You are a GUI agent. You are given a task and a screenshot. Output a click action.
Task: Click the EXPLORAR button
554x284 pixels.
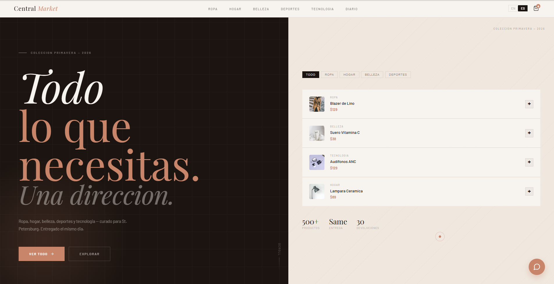point(89,254)
